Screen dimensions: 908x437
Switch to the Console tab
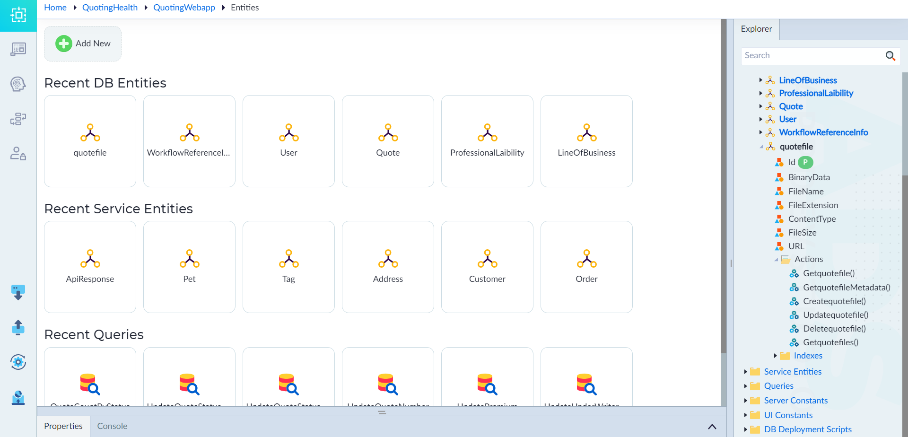click(x=112, y=426)
